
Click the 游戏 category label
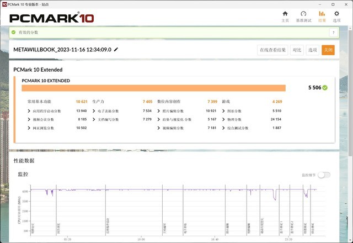[x=226, y=102]
